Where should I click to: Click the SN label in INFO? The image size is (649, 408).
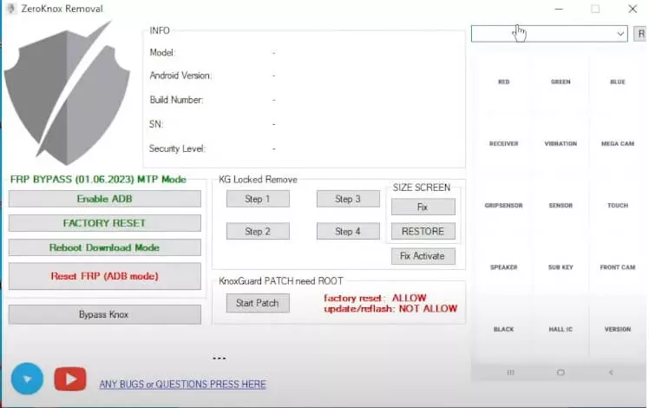tap(156, 124)
